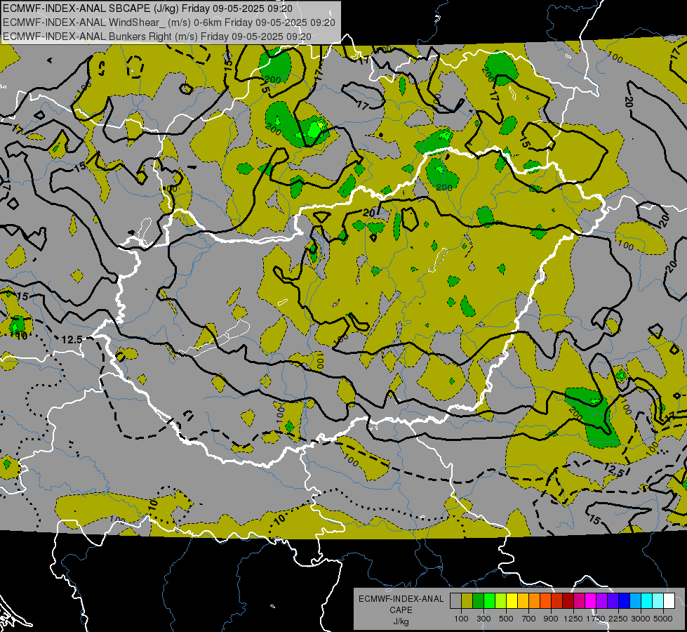Click the legend tick label 500
687x632 pixels.
[506, 619]
